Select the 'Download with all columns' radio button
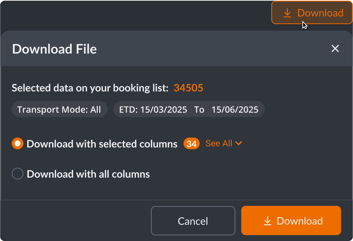 click(x=18, y=174)
